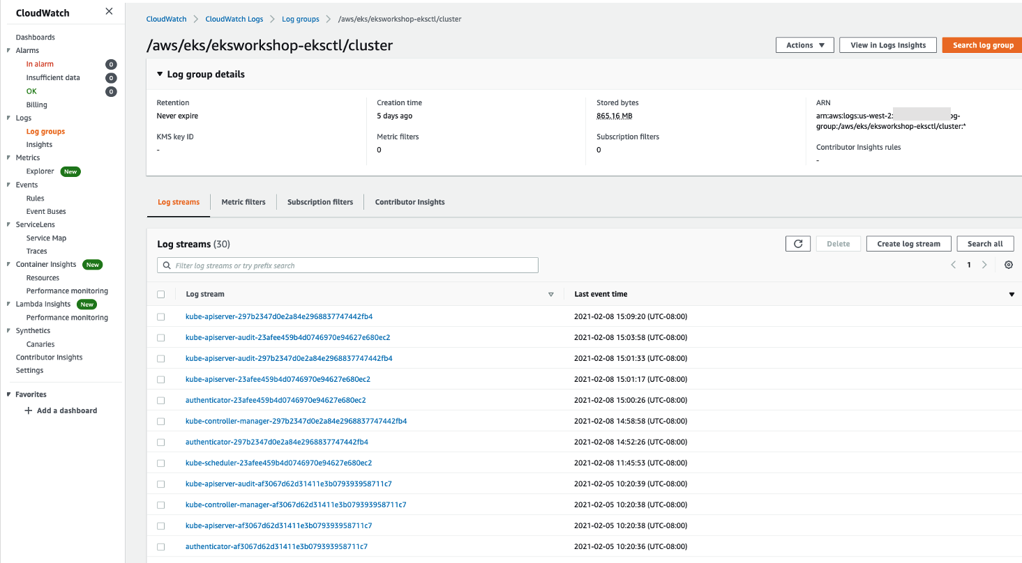The image size is (1022, 563).
Task: Click Create log stream button
Action: (908, 244)
